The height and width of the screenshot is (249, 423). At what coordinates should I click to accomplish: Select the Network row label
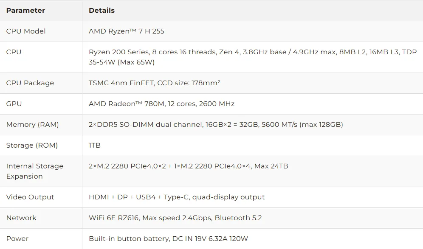point(21,218)
